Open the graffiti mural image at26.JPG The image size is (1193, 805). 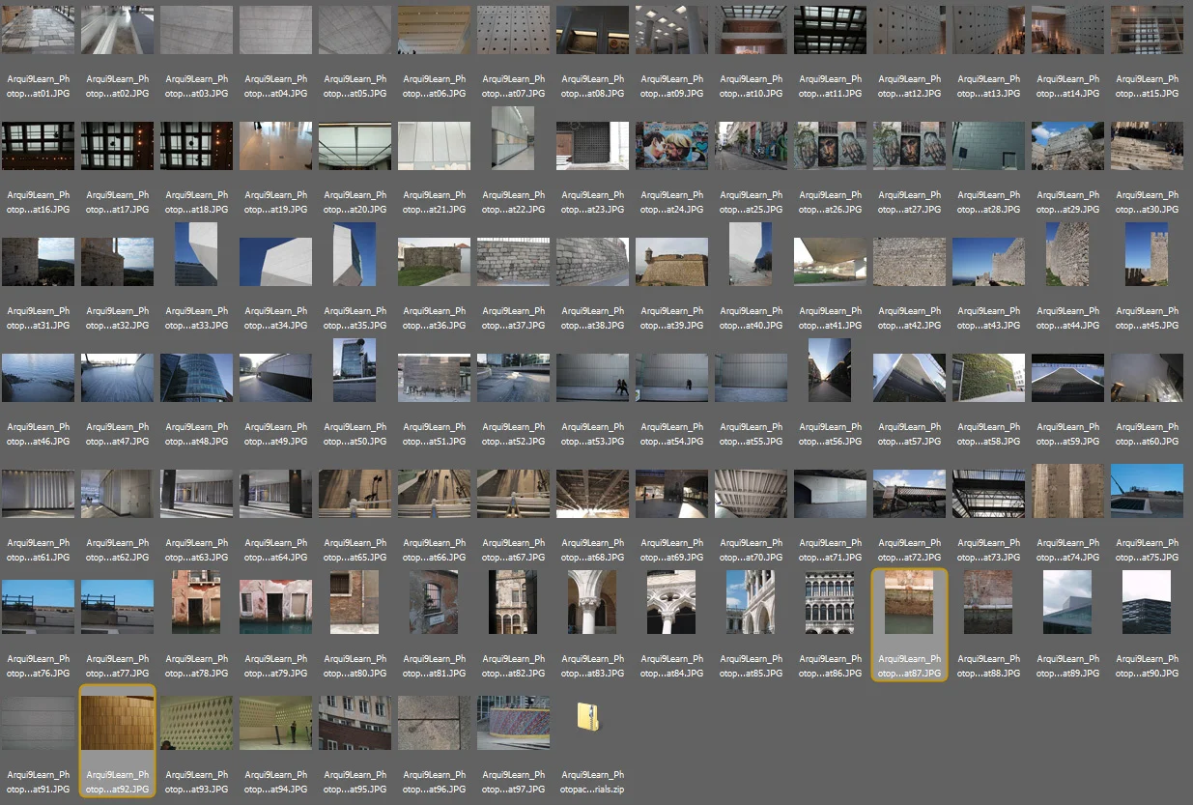830,145
